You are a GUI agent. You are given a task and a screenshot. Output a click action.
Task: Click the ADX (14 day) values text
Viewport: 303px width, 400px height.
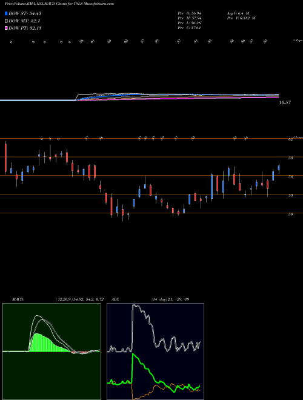tap(170, 299)
